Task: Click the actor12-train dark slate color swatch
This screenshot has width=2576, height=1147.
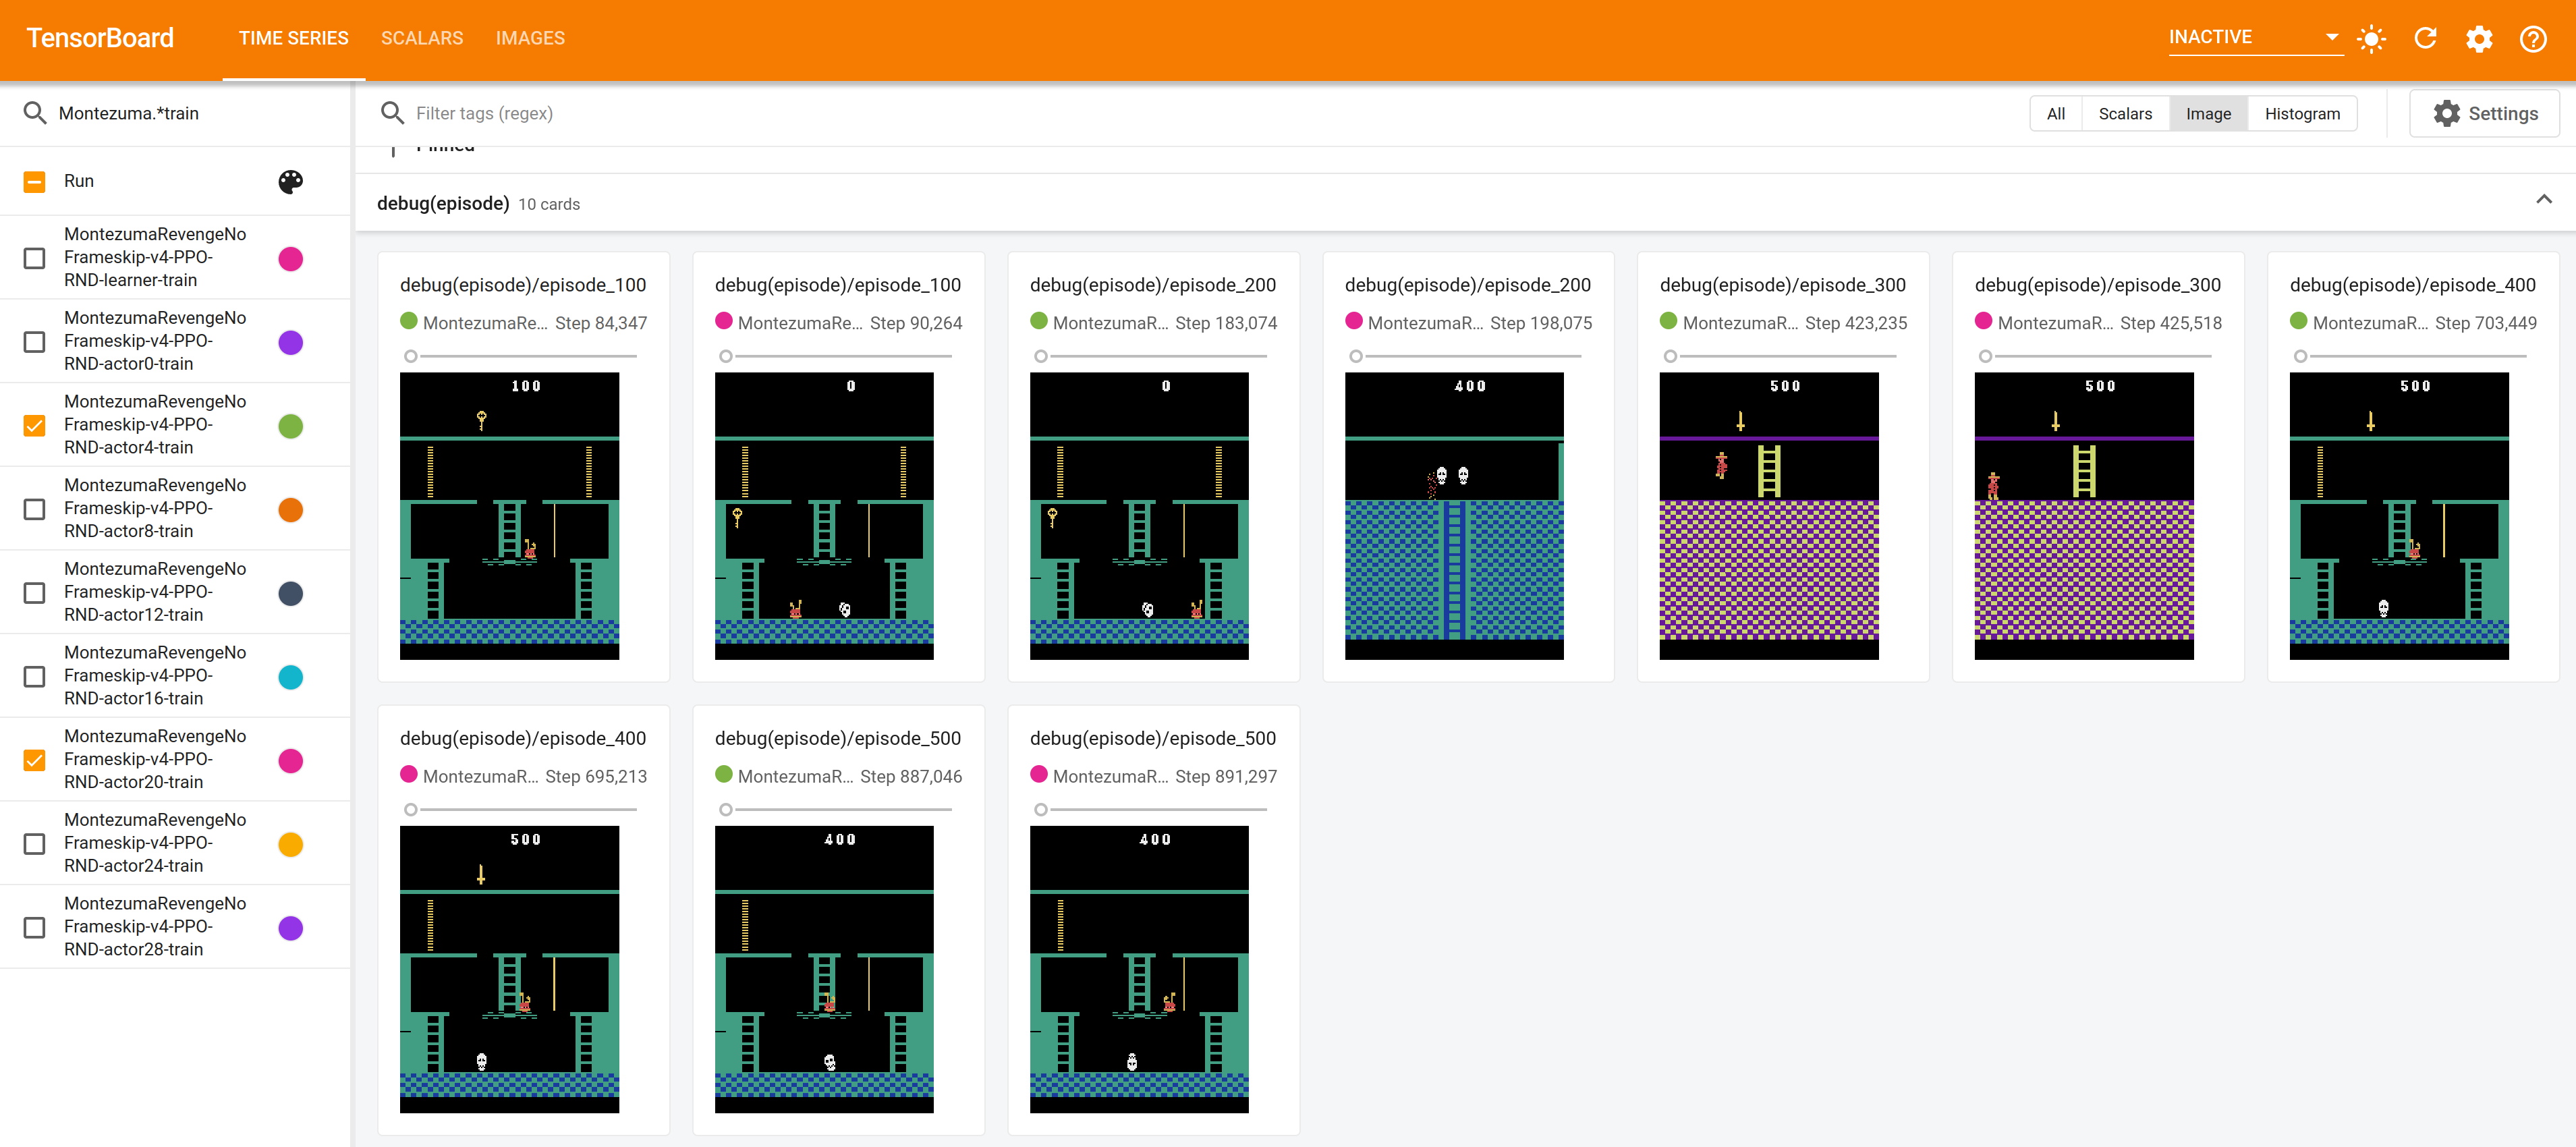Action: click(291, 593)
